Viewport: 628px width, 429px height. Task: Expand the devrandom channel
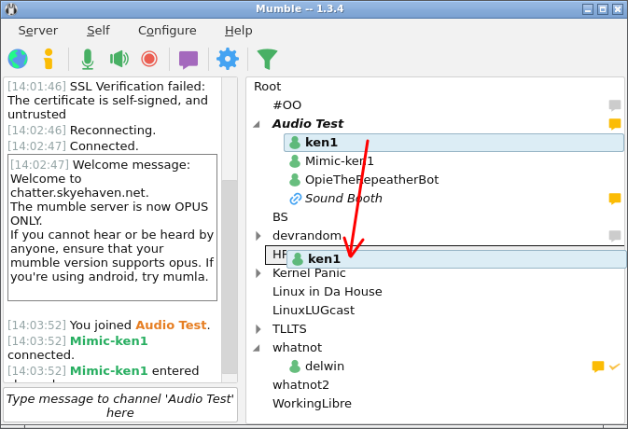(x=258, y=236)
